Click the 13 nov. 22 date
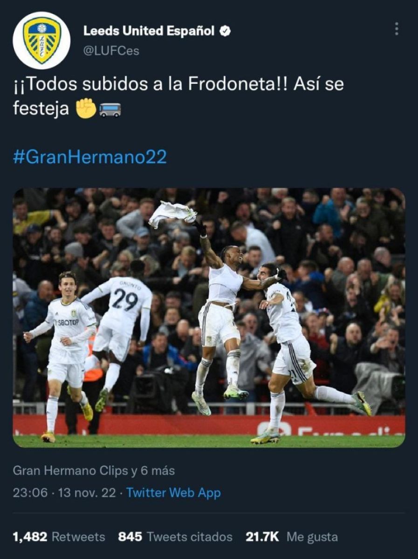The width and height of the screenshot is (418, 559). [87, 492]
